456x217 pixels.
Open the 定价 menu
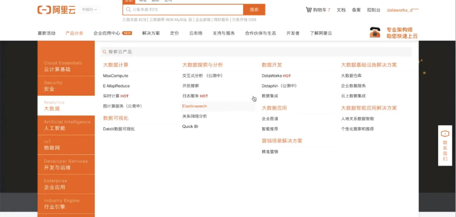(175, 33)
